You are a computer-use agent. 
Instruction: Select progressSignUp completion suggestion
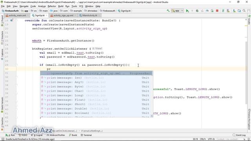click(x=96, y=73)
